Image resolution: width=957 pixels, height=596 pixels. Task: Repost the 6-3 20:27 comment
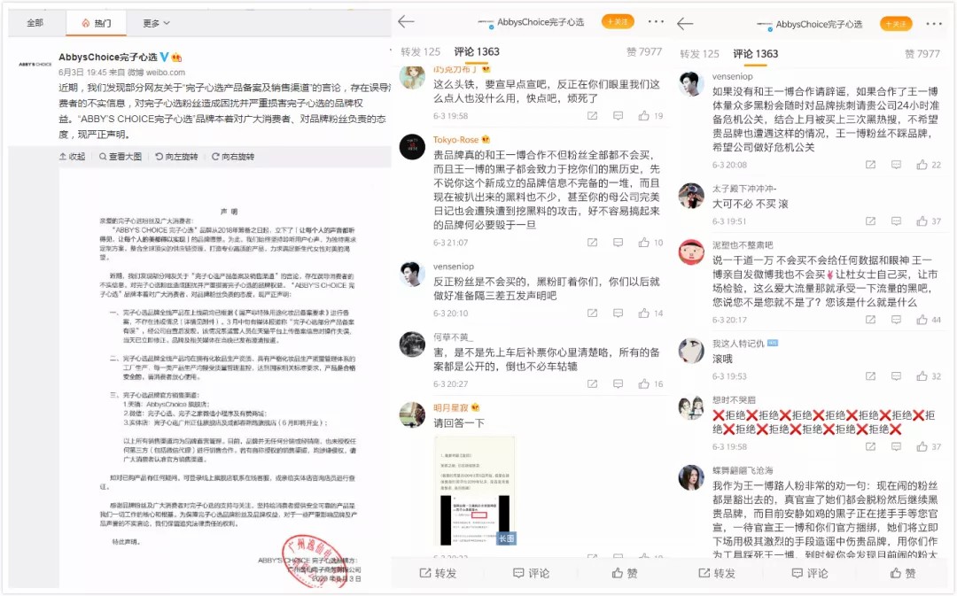(x=592, y=384)
